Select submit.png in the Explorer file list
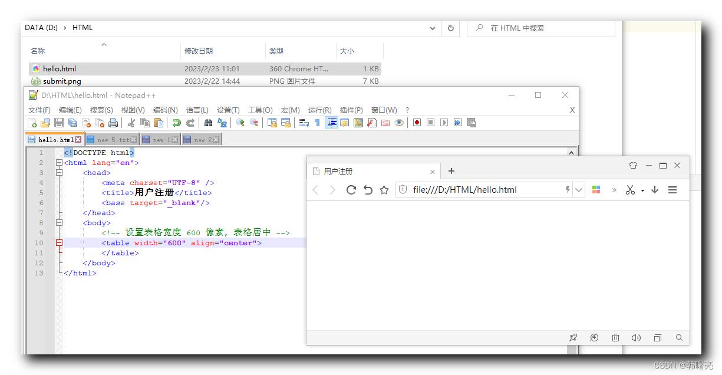Image resolution: width=722 pixels, height=375 pixels. pos(205,81)
